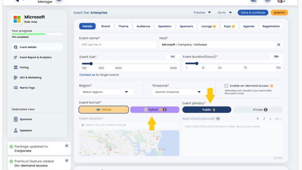Open the Lounge tab
This screenshot has width=302, height=170.
[208, 26]
